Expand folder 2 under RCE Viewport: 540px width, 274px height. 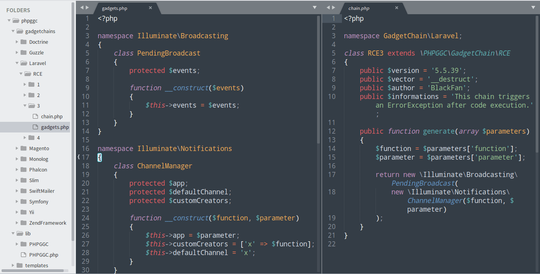pos(25,95)
